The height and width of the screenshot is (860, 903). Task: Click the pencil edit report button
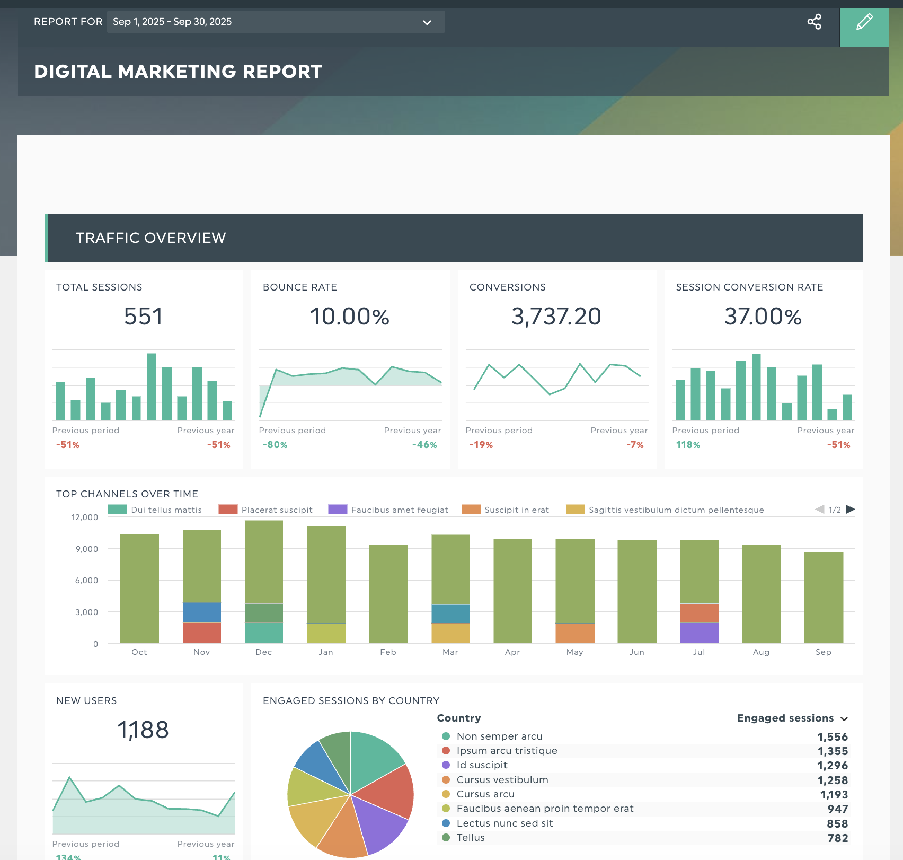click(x=864, y=22)
